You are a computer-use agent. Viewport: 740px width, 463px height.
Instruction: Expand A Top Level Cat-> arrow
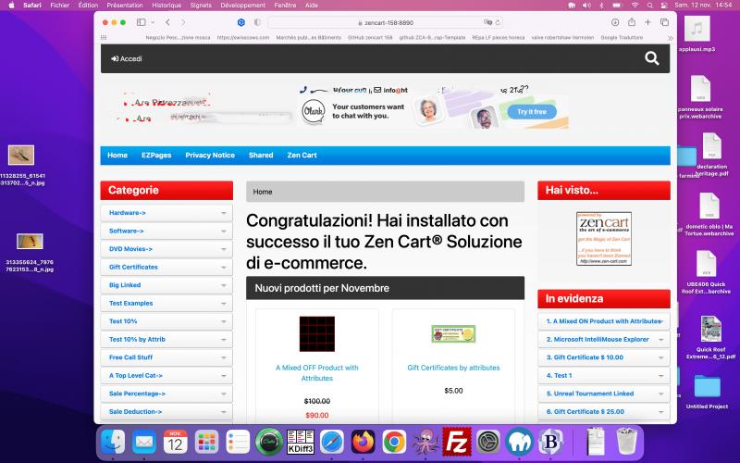tap(224, 376)
